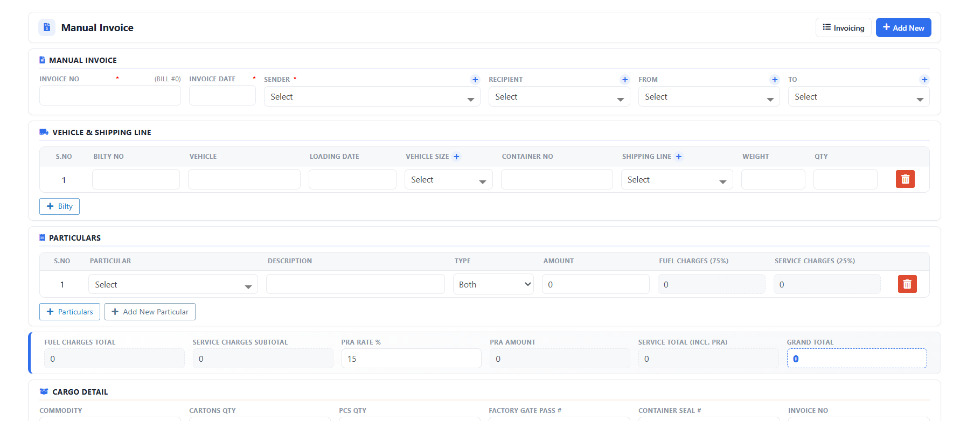This screenshot has width=967, height=421.
Task: Click the PRA Amount field
Action: point(560,359)
